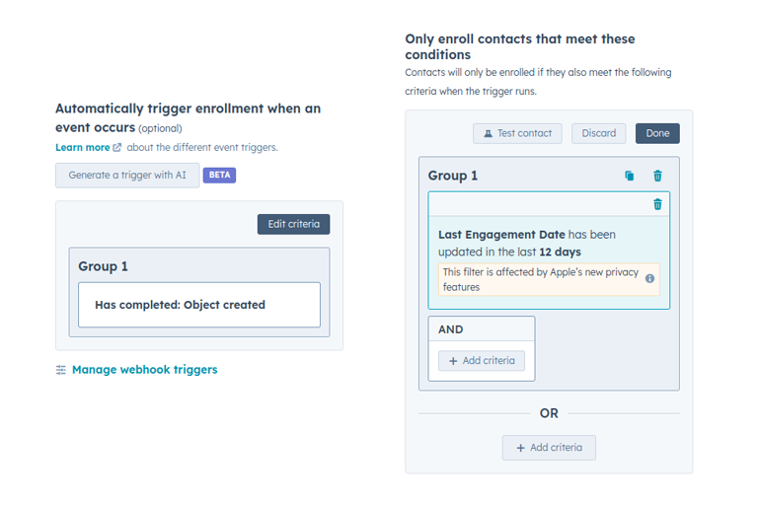Click the plus icon below the OR divider
Screen dimensions: 758x507
pyautogui.click(x=519, y=448)
